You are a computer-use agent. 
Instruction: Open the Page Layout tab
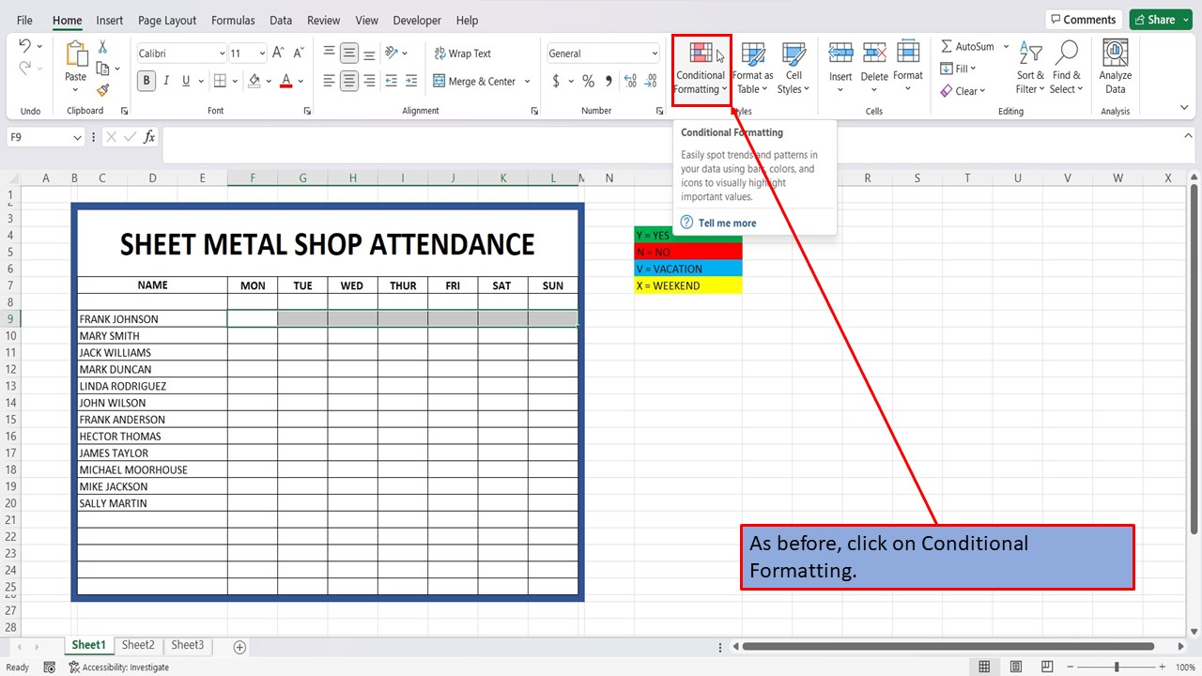point(167,20)
